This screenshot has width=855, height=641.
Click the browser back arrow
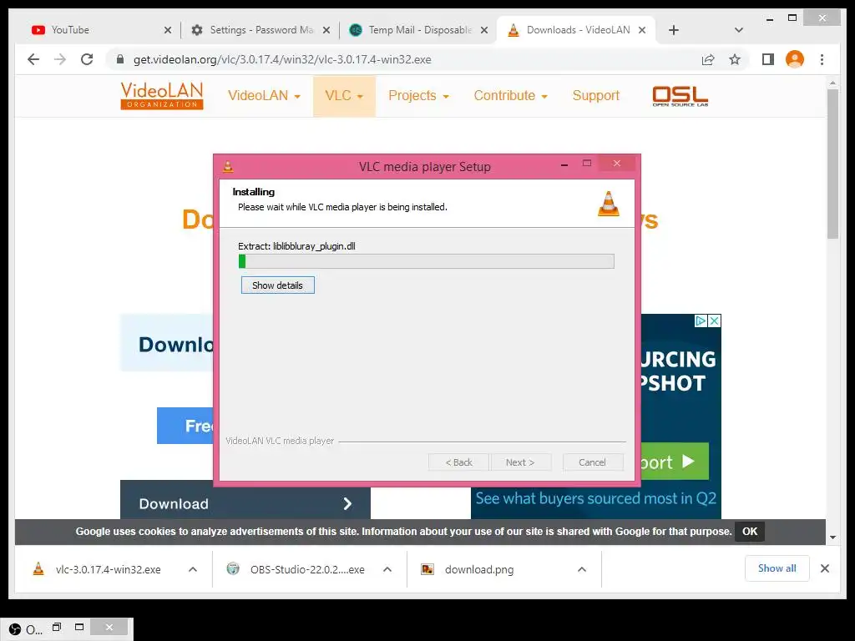click(33, 59)
